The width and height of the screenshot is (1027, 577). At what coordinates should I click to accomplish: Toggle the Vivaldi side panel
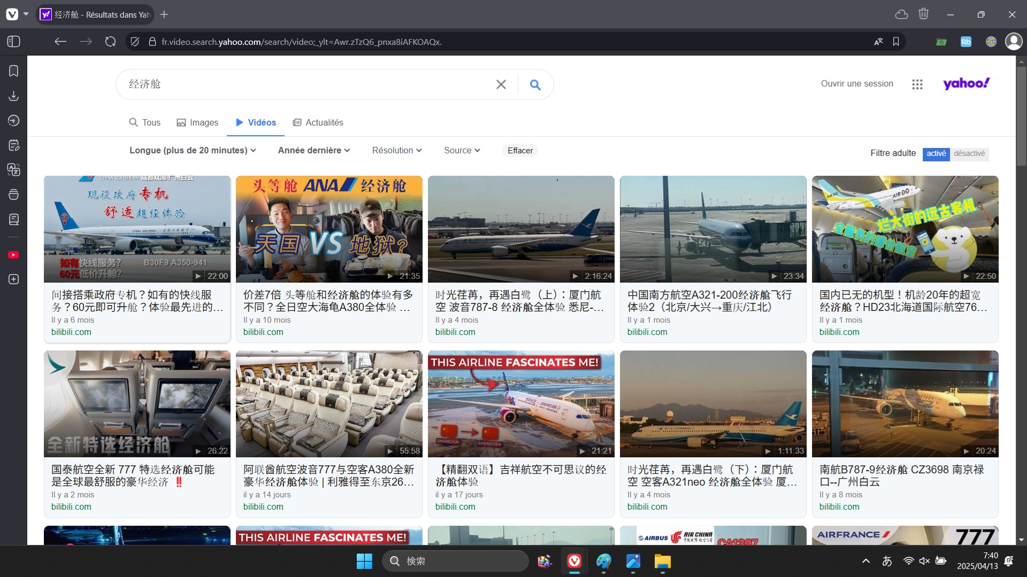point(14,42)
